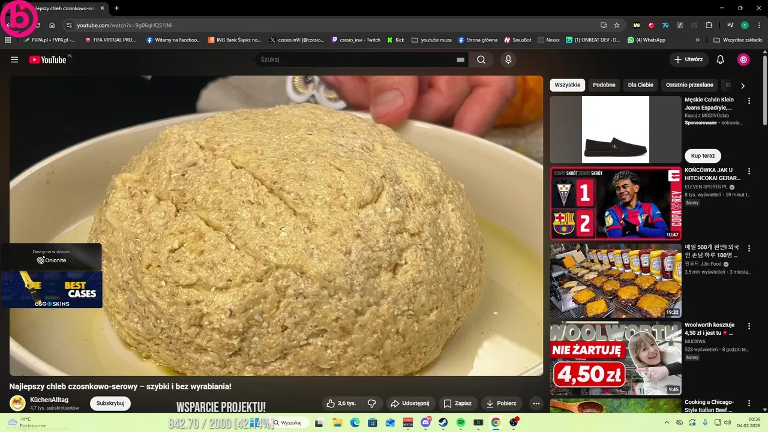Select the Wszystkie filter chip
Viewport: 768px width, 432px height.
click(x=567, y=85)
